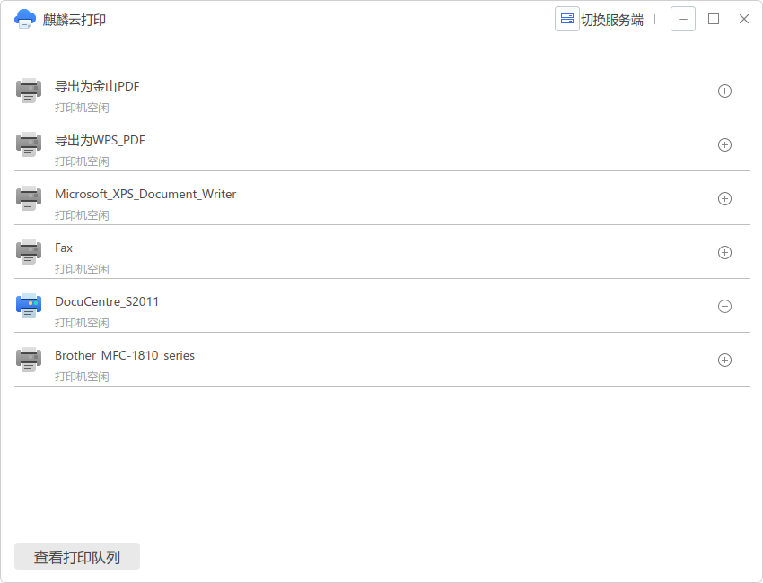This screenshot has width=763, height=583.
Task: Click 打印机空闲 status under 导出为金山PDF
Action: pos(82,108)
